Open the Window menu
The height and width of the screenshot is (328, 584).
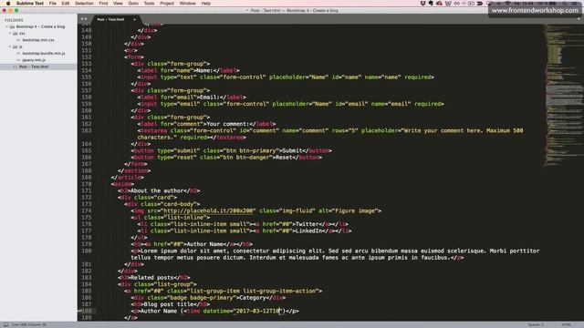pyautogui.click(x=187, y=4)
